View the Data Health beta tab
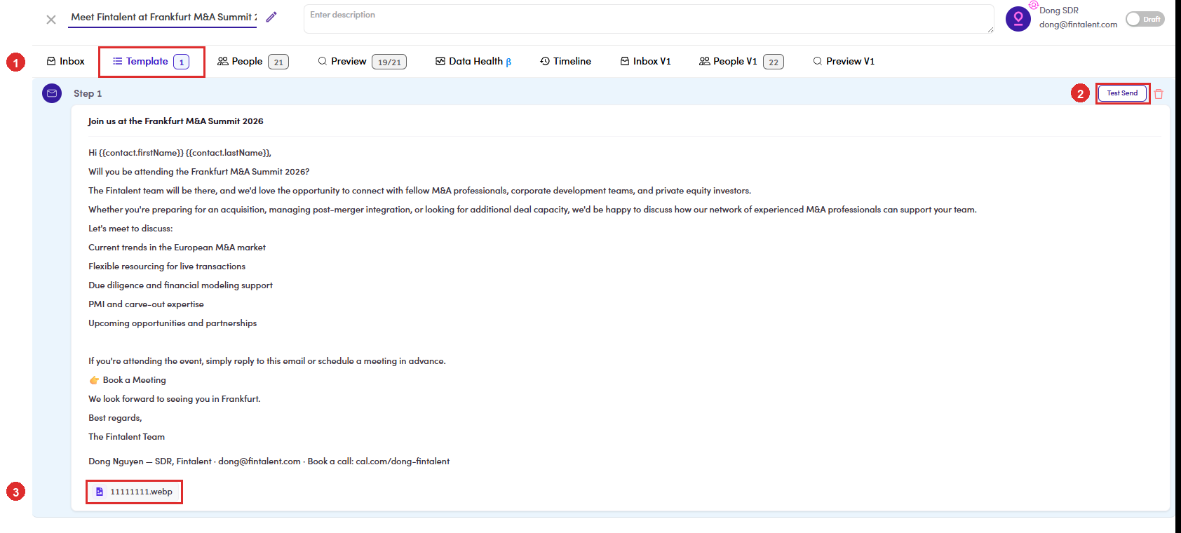This screenshot has height=533, width=1181. [x=473, y=62]
